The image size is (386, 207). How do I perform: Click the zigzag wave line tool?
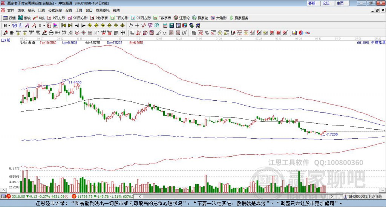tap(165, 33)
